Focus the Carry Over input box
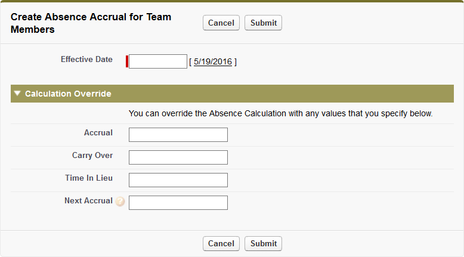 tap(178, 157)
